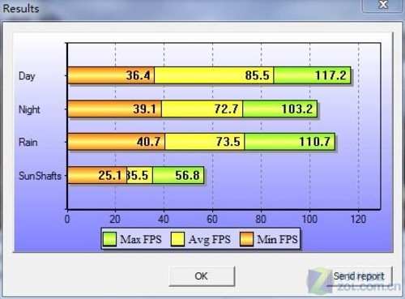The height and width of the screenshot is (299, 405).
Task: Click the Send report button
Action: point(359,276)
